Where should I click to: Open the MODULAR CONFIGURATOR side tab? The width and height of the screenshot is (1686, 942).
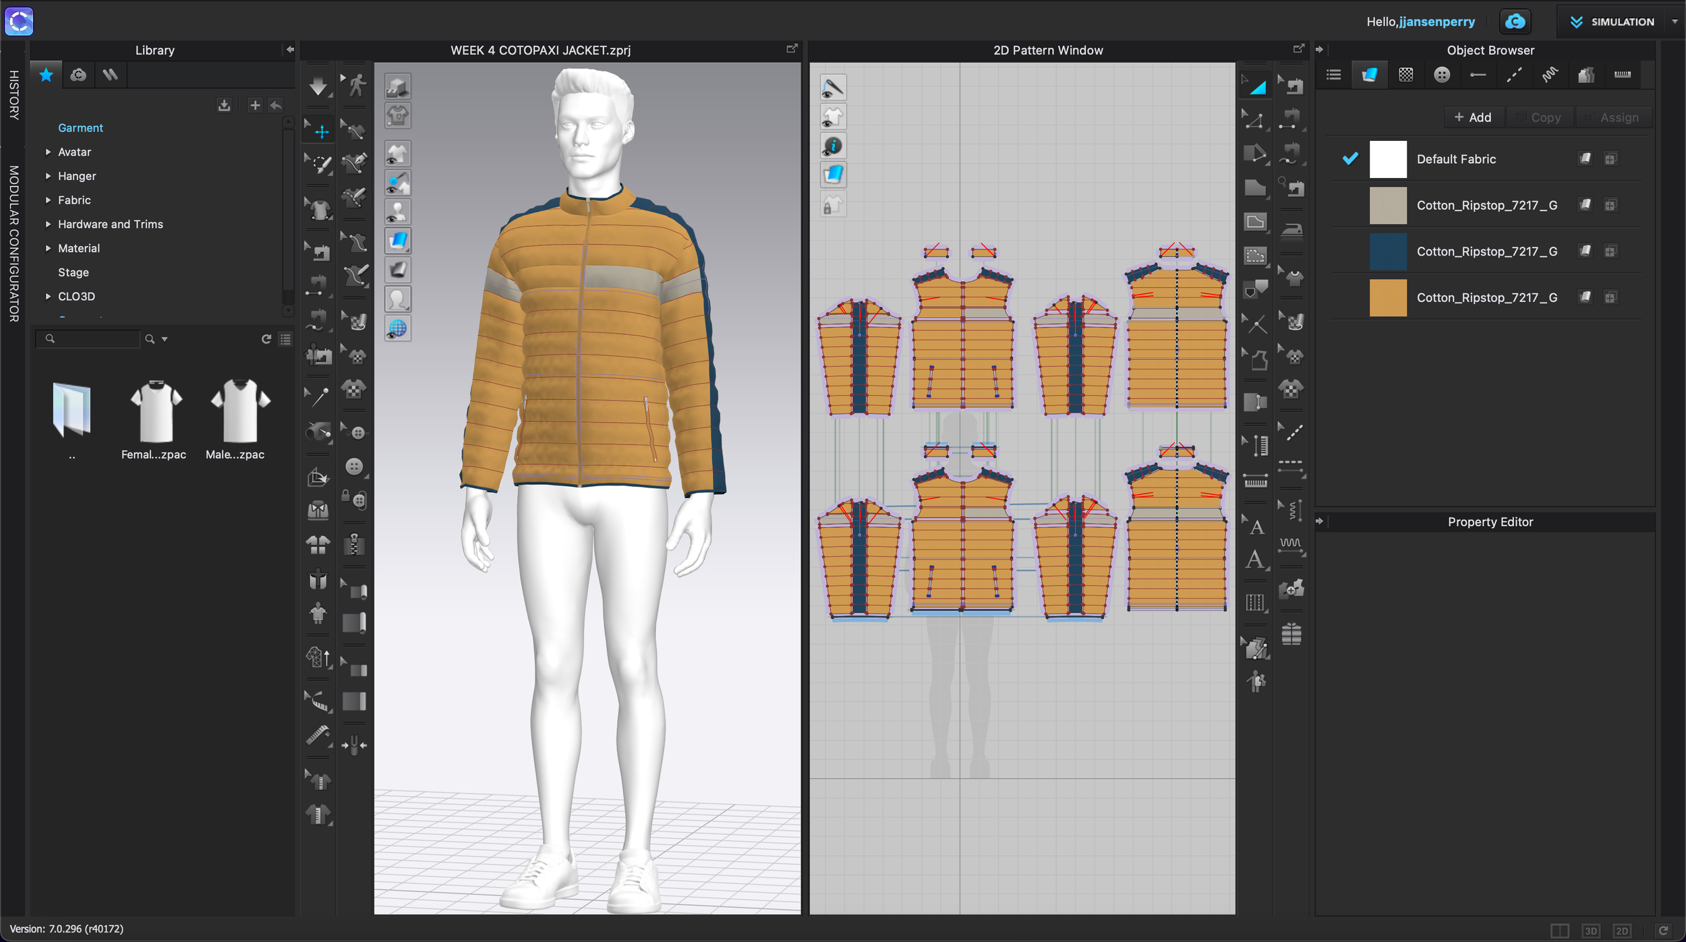pos(13,243)
